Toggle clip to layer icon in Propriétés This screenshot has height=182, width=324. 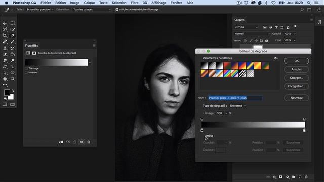61,142
